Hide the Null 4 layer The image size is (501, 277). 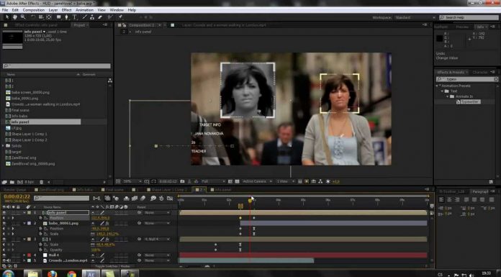(4, 255)
